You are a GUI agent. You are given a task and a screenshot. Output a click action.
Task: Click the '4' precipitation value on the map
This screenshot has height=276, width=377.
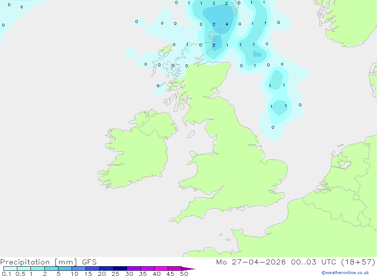227,24
